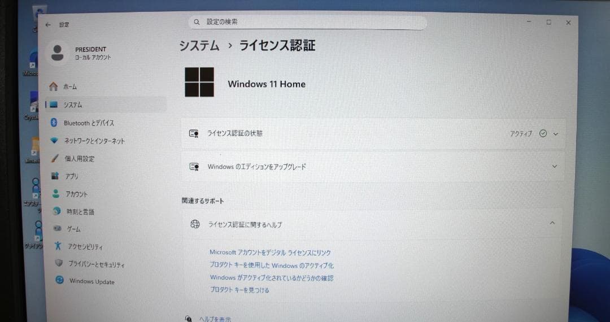
Task: Click the ホーム home icon
Action: [x=53, y=87]
